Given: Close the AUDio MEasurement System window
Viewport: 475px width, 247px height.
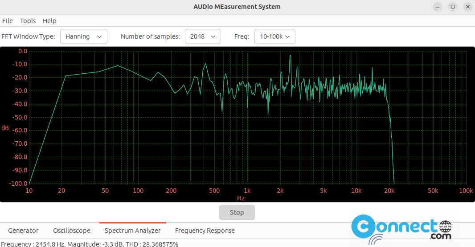Looking at the screenshot, I should click(x=468, y=7).
